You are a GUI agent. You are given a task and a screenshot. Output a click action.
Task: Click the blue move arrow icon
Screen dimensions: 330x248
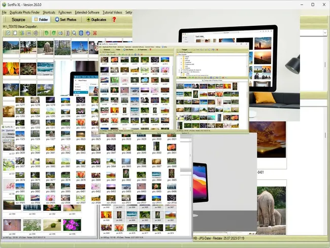(x=60, y=33)
